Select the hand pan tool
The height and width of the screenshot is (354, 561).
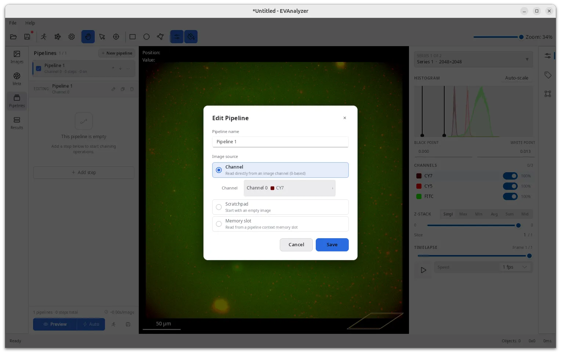tap(88, 37)
